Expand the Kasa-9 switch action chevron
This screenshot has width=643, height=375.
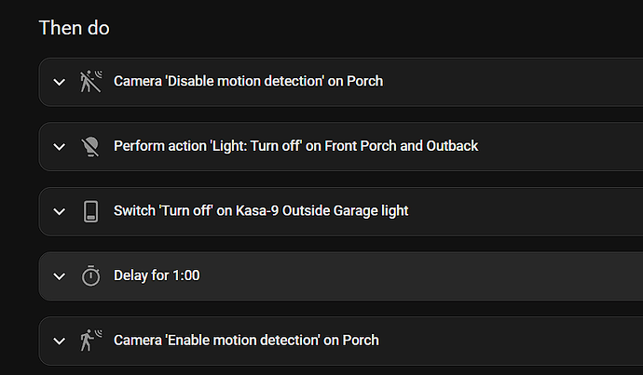coord(60,211)
